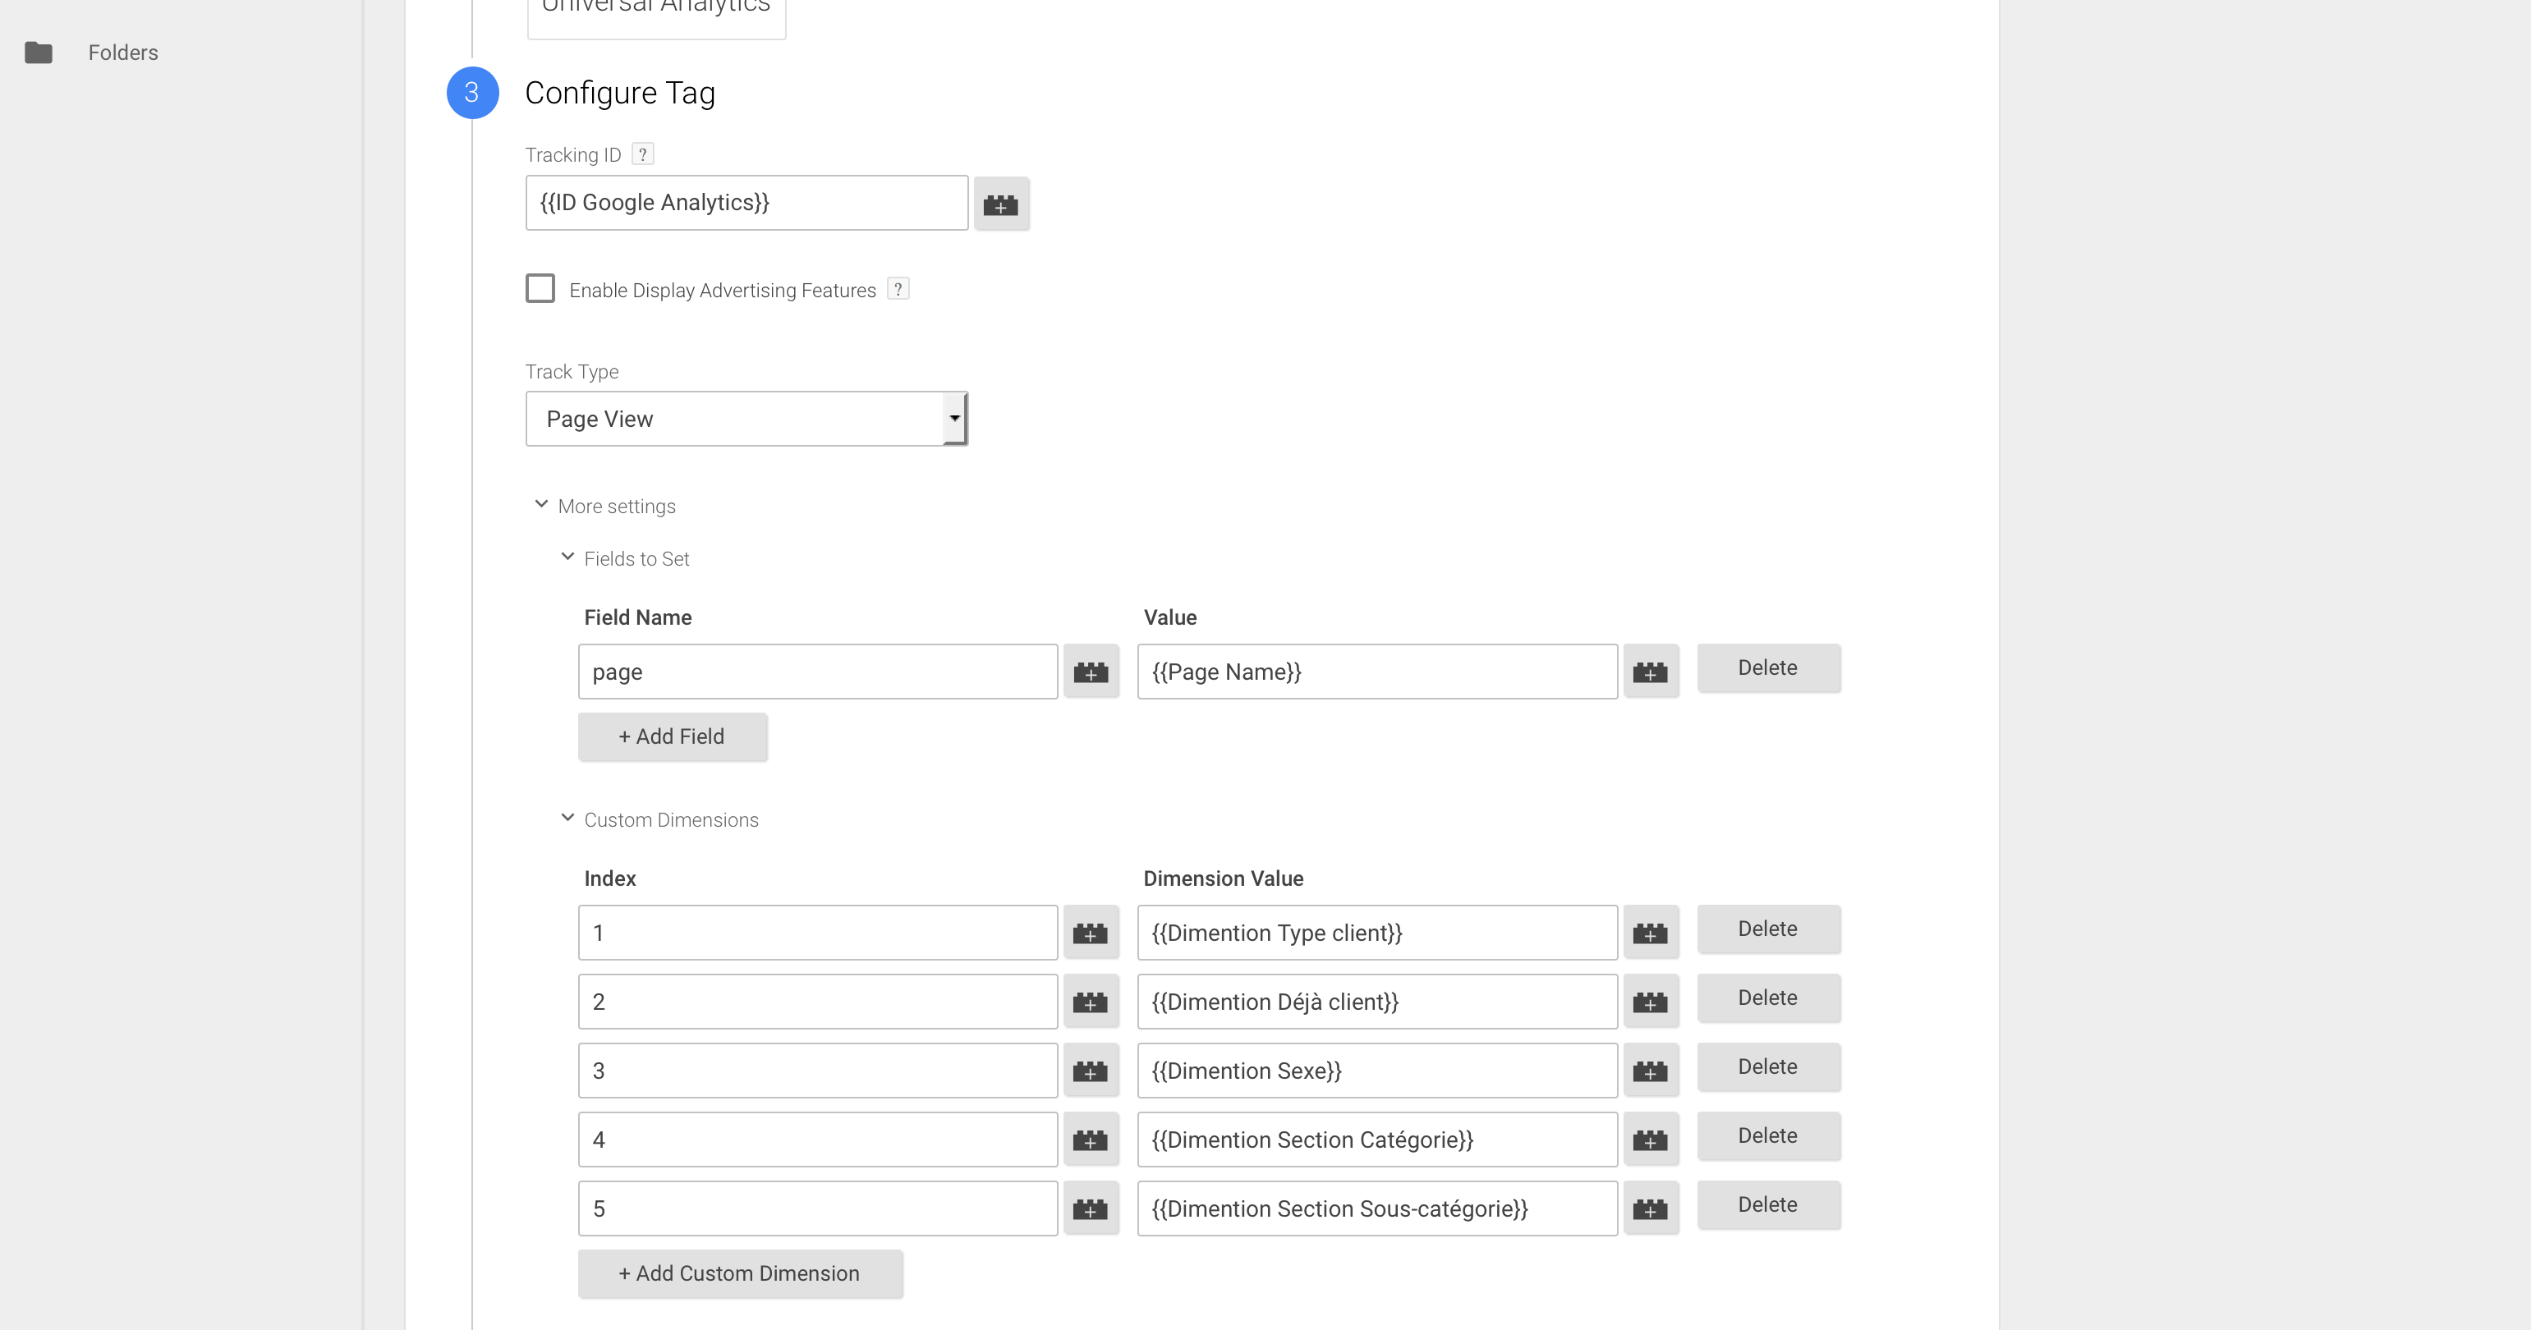Click variable picker beside Page Name value

pos(1650,672)
